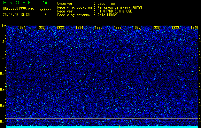Viewport: 201px width, 128px height.
Task: Click the 0.7 frequency axis label
Action: [x=3, y=106]
